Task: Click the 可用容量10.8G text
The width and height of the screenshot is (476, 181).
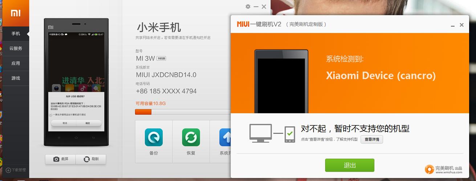Action: (151, 104)
